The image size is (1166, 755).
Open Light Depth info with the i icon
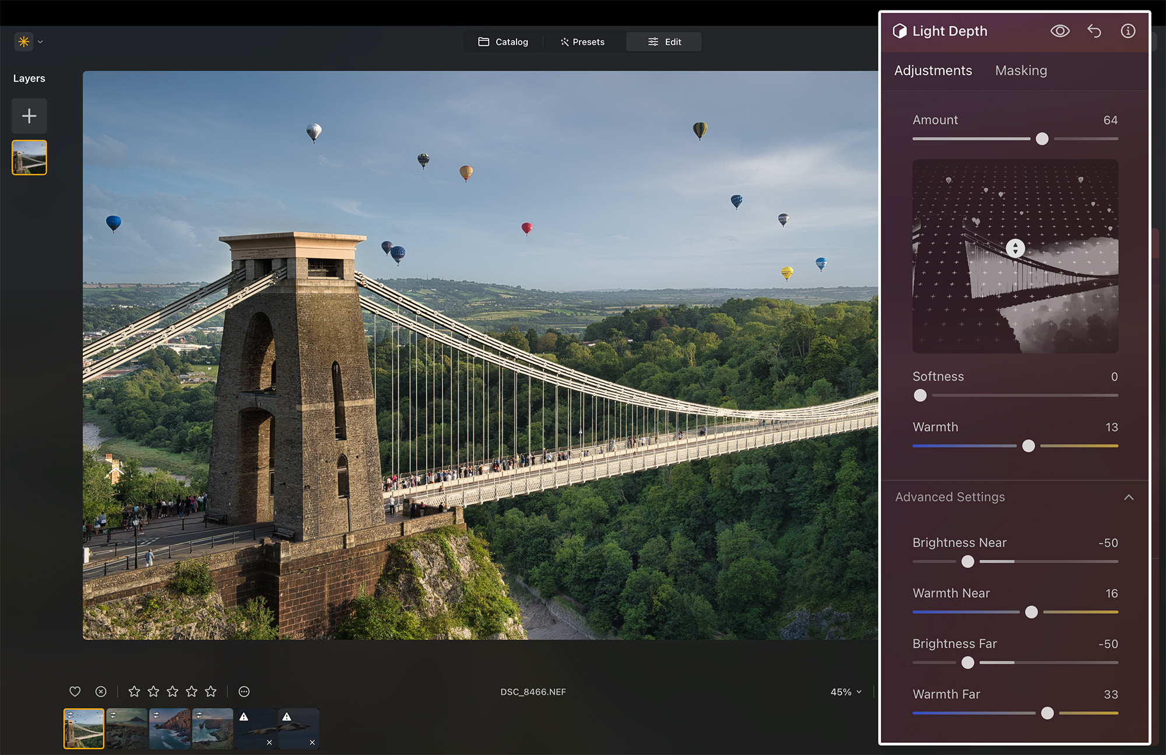click(1128, 31)
